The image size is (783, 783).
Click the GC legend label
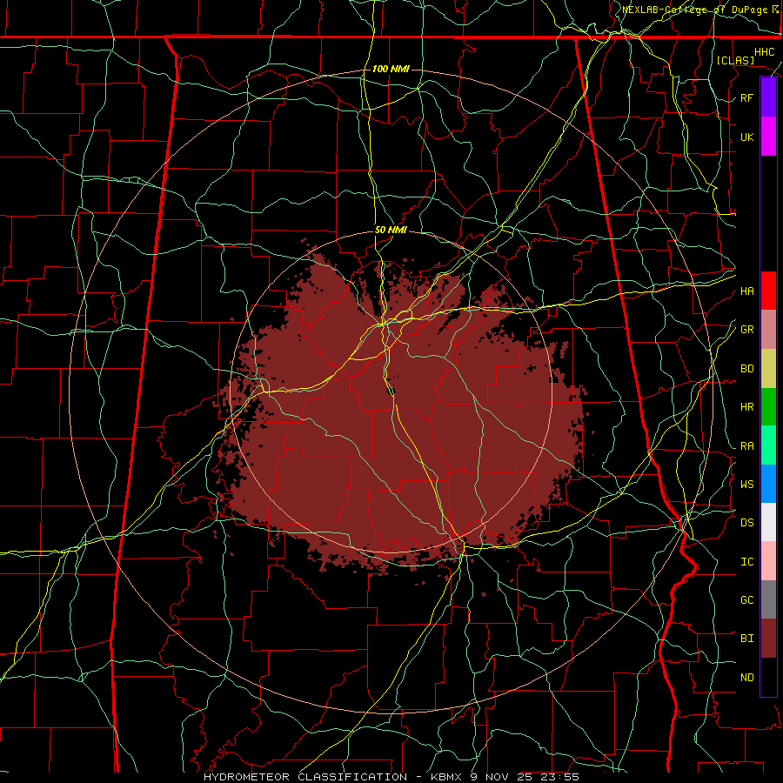[746, 600]
